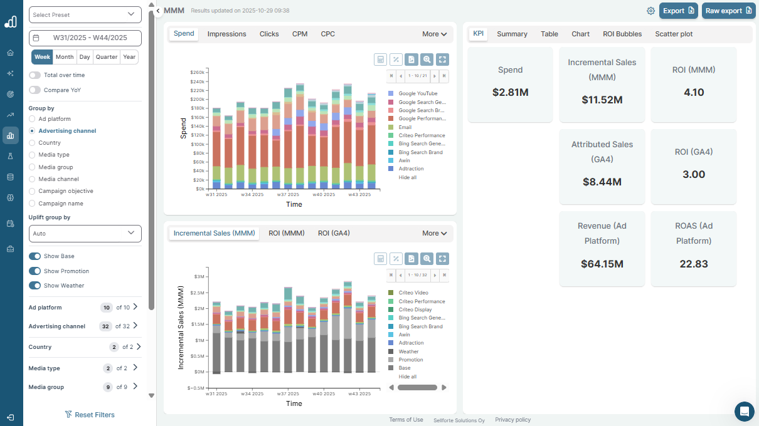Enable the Total over time toggle
Screen dimensions: 759x426
pos(34,75)
